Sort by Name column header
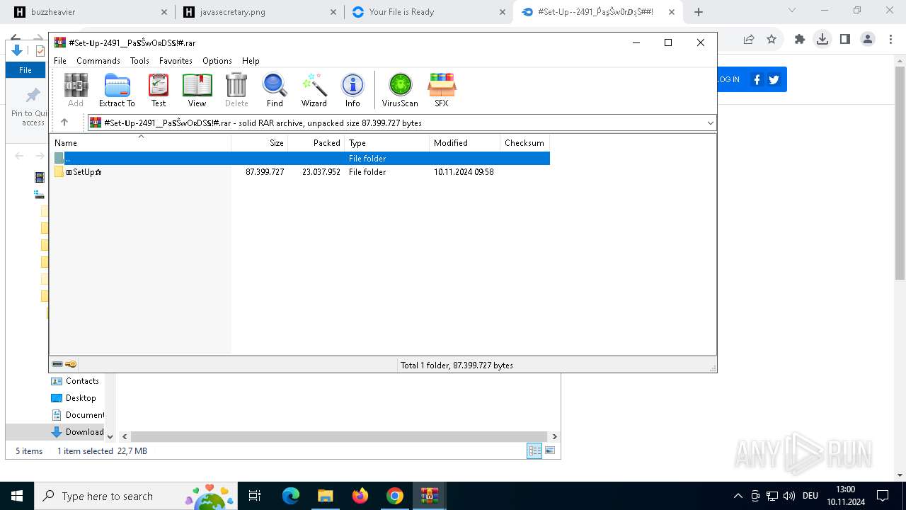The width and height of the screenshot is (906, 510). coord(140,142)
